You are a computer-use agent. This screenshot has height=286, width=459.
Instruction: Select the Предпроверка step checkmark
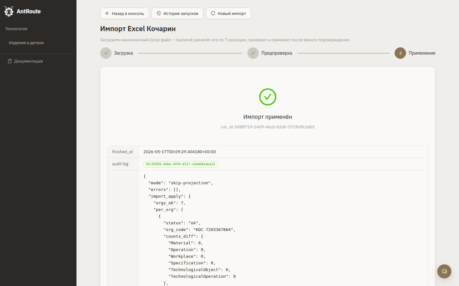(x=253, y=53)
